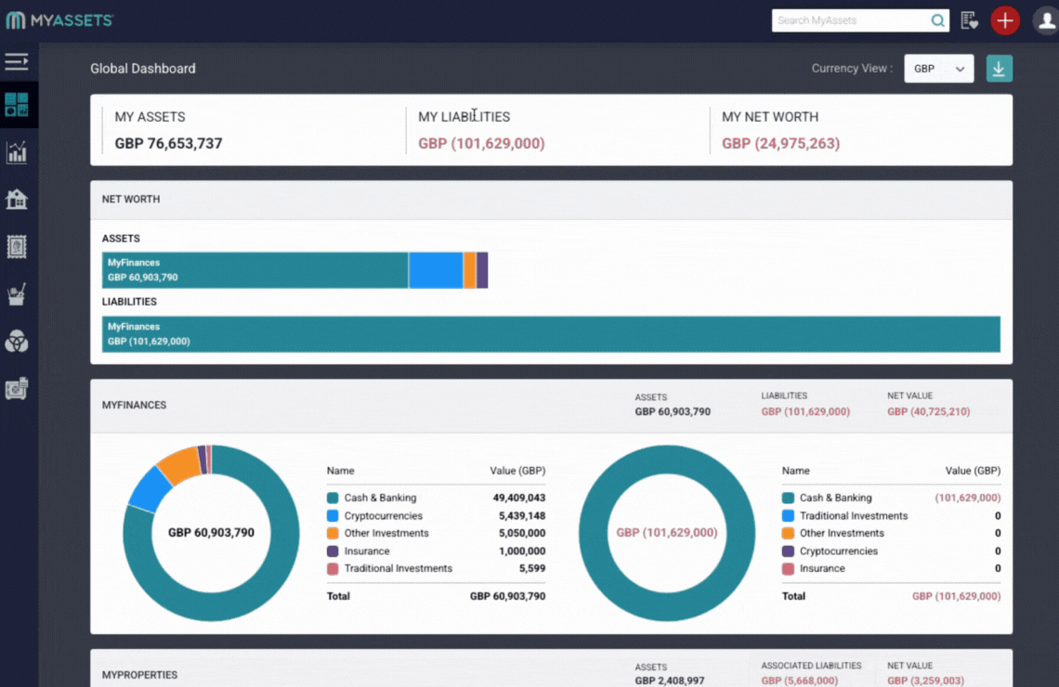Screen dimensions: 1059x687
Task: Click the liabilities Cryptocurrencies purple swatch
Action: 788,551
